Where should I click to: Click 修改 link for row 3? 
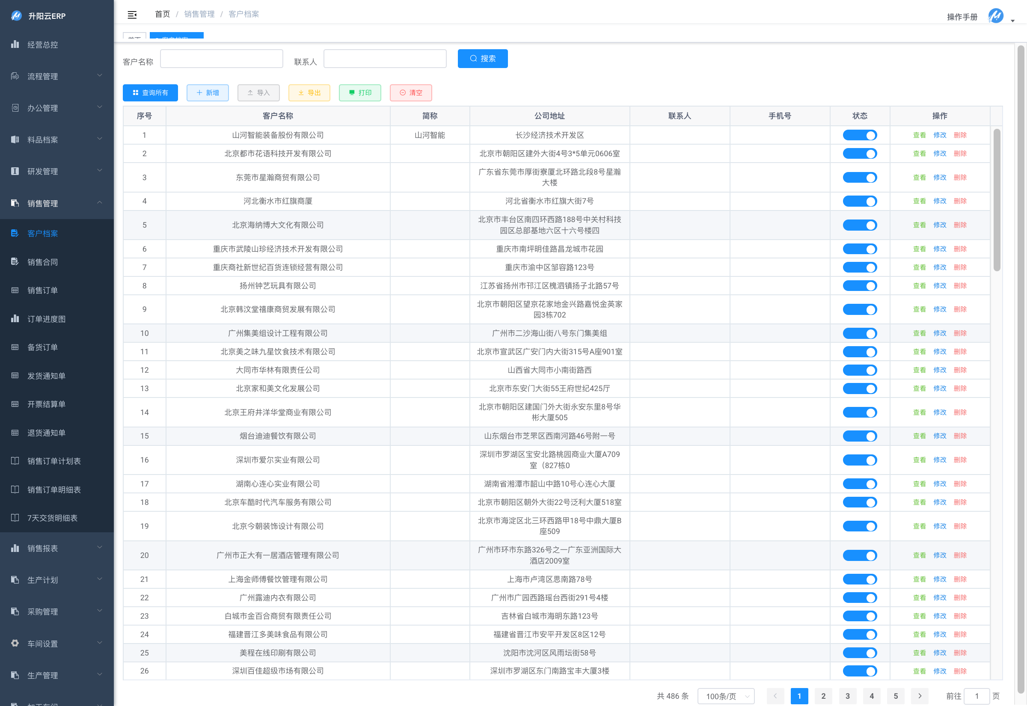[939, 178]
